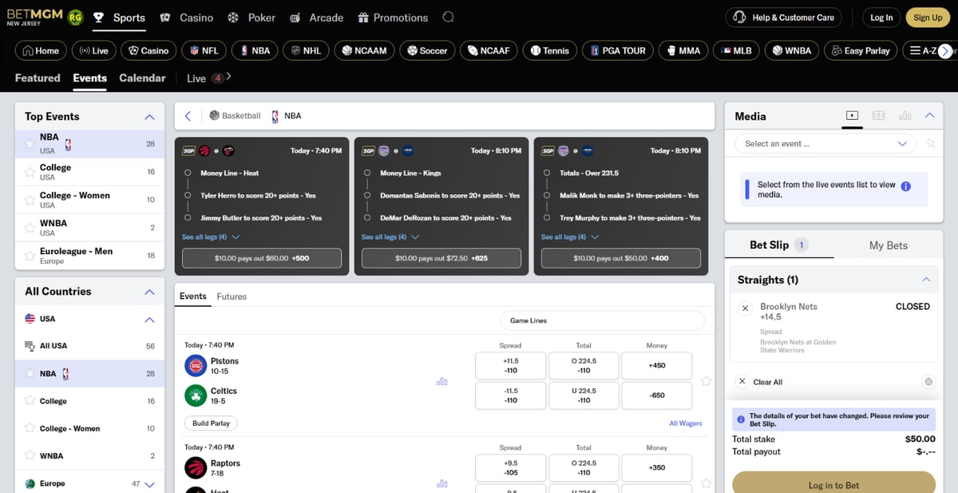The image size is (958, 493).
Task: Expand legs of Money Line - Heat parlay
Action: click(x=211, y=237)
